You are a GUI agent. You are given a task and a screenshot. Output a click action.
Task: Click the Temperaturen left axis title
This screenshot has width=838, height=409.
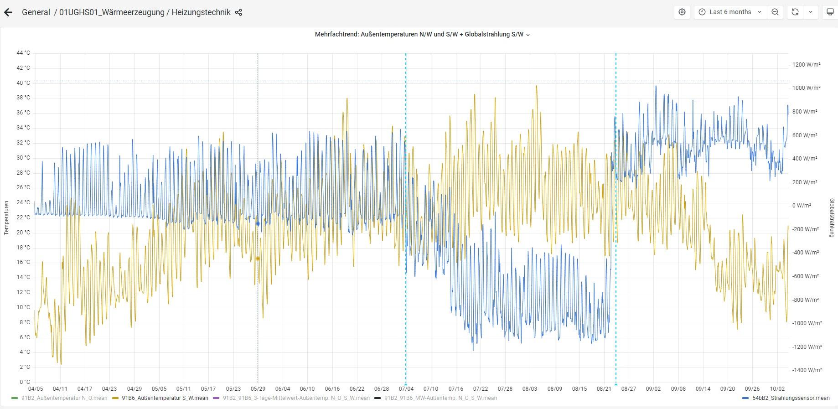point(6,218)
